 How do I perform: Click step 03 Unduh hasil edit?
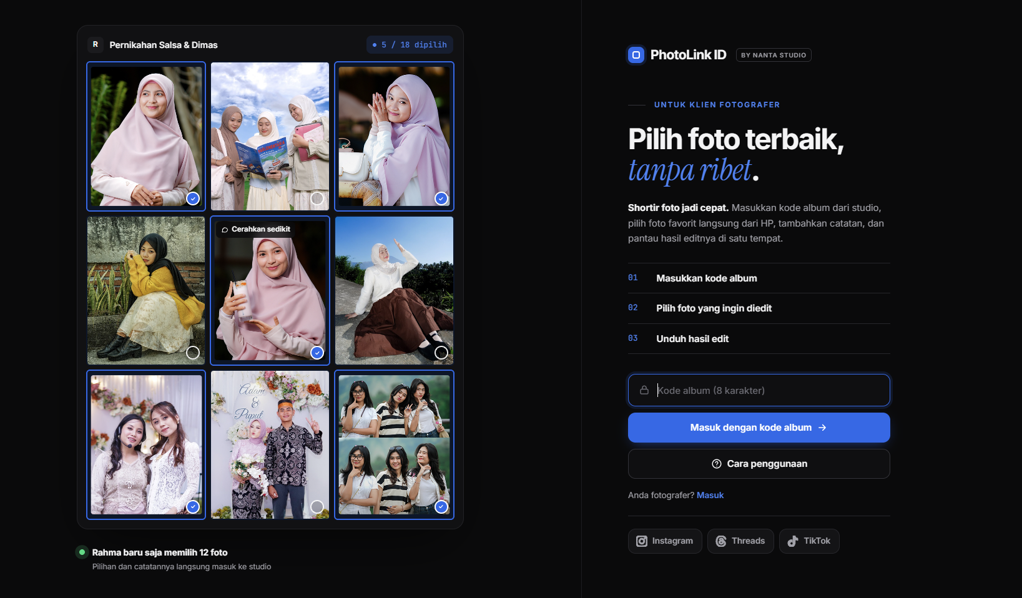coord(759,339)
